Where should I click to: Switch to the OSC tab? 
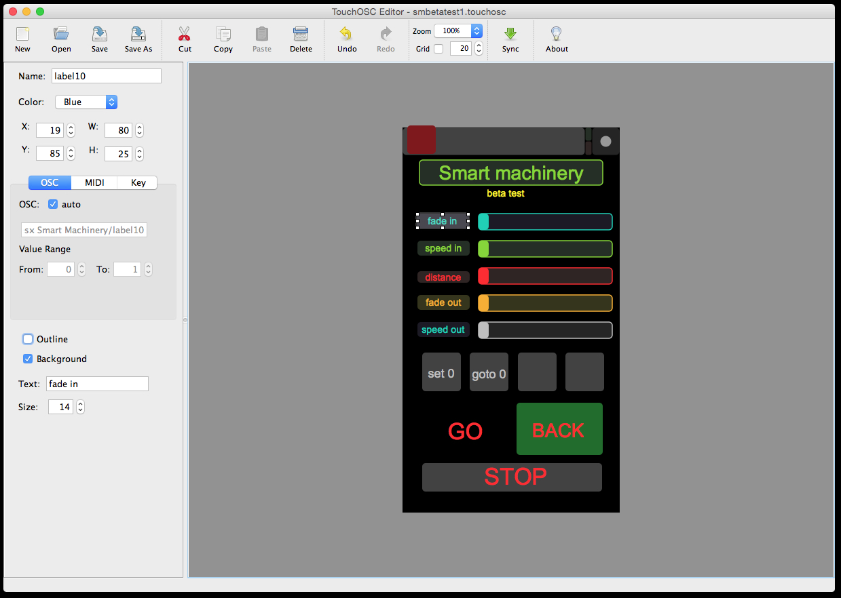(50, 182)
